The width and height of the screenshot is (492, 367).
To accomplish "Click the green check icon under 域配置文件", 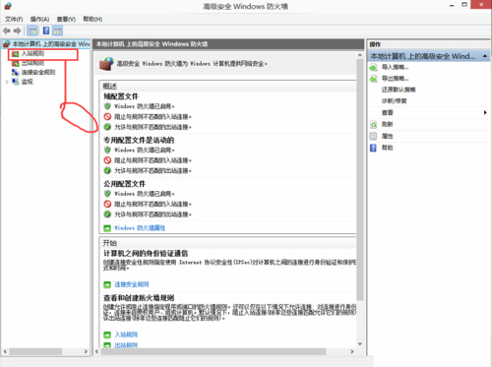I will pyautogui.click(x=107, y=127).
